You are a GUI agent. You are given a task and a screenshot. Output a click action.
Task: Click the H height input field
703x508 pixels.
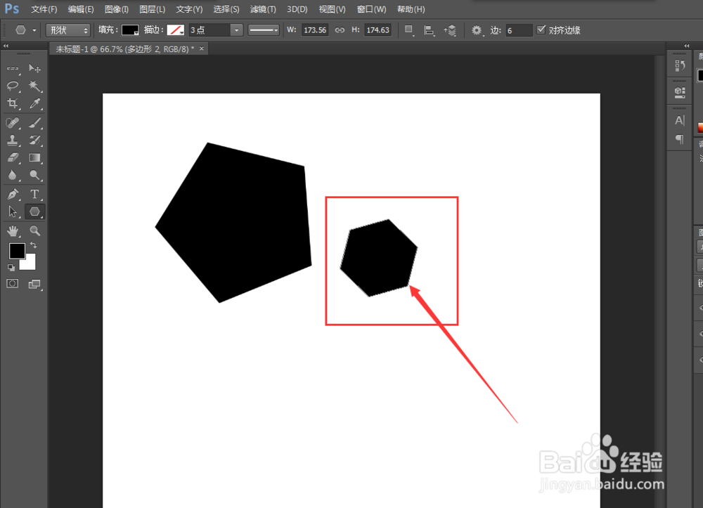(378, 30)
